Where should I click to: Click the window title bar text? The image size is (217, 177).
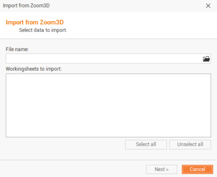(26, 6)
